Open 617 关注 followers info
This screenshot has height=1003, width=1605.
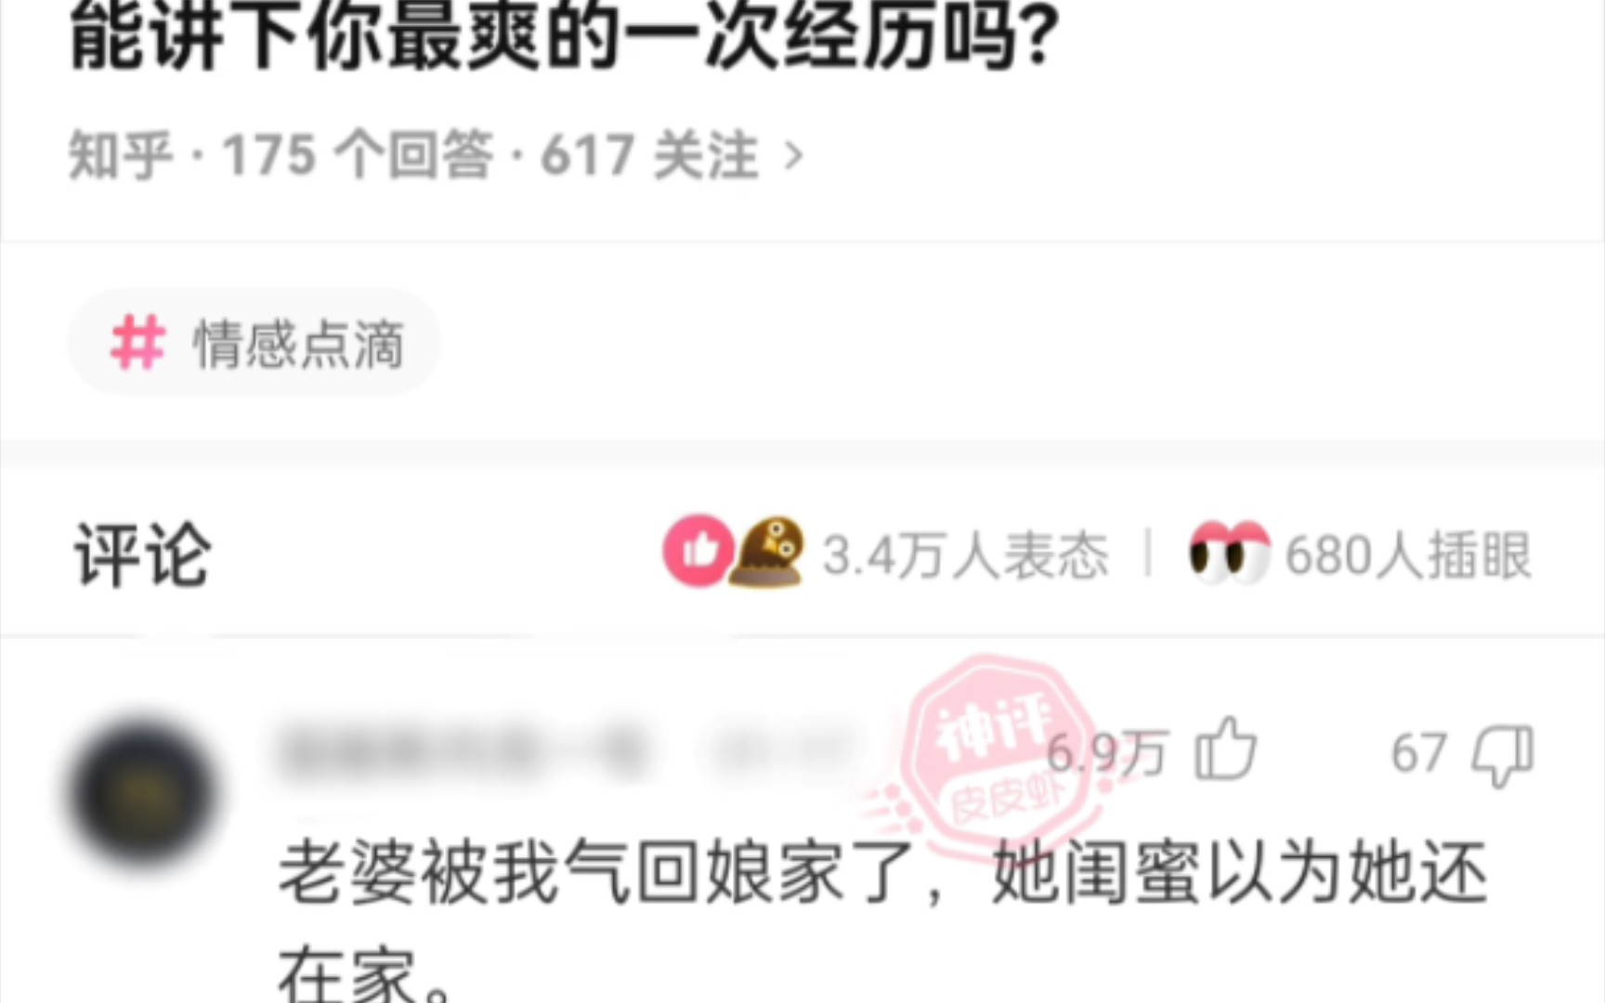point(650,154)
